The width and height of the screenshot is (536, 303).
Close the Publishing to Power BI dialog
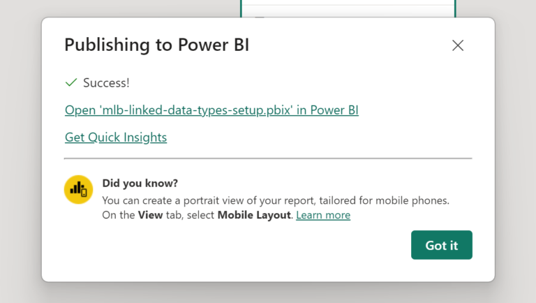458,45
